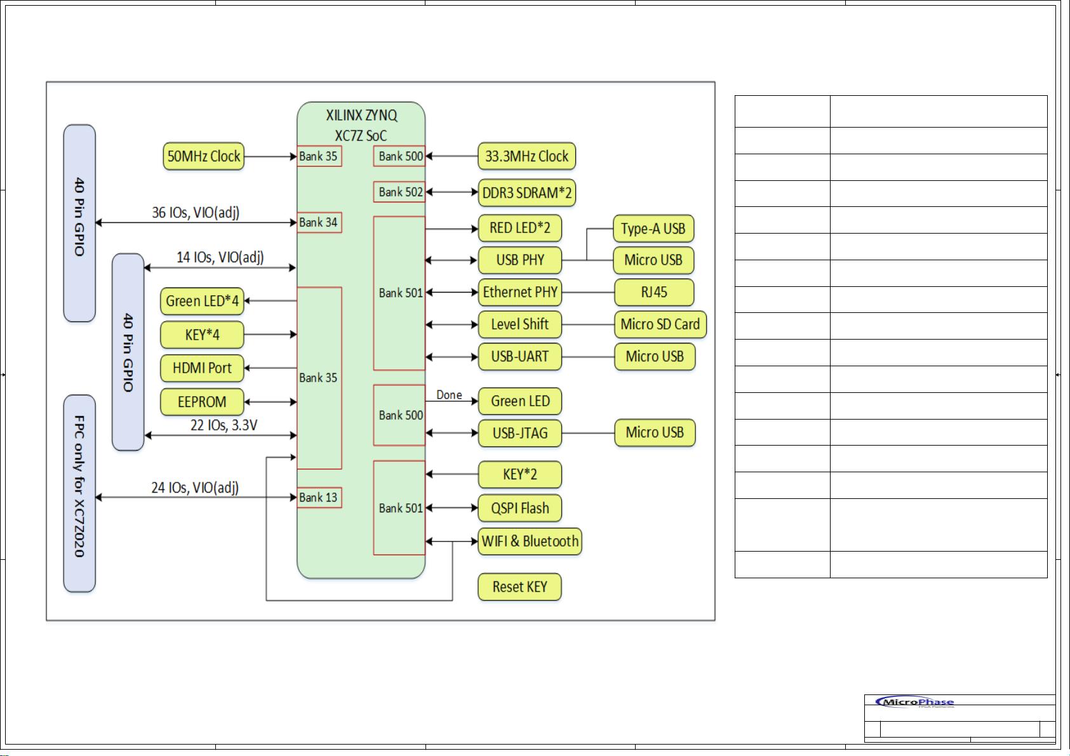Screen dimensions: 1070x756
Task: Select the XILINX ZYNQ XC7Z SoC block
Action: pyautogui.click(x=361, y=124)
